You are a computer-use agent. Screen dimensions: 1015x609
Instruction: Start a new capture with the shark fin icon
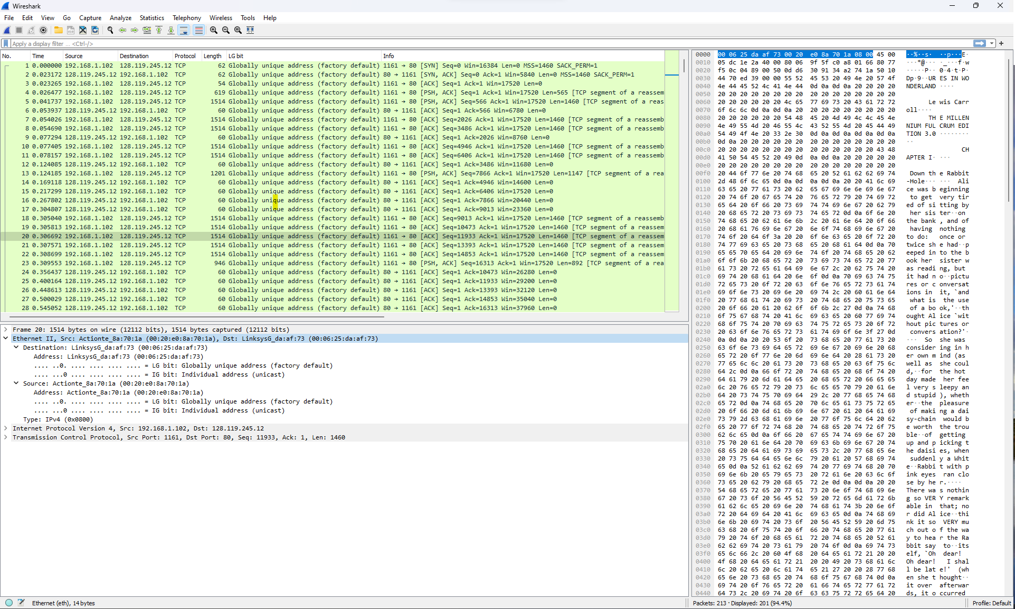(x=7, y=30)
